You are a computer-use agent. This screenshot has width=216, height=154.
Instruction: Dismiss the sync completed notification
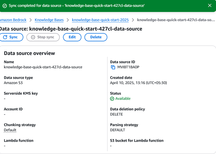pos(210,5)
